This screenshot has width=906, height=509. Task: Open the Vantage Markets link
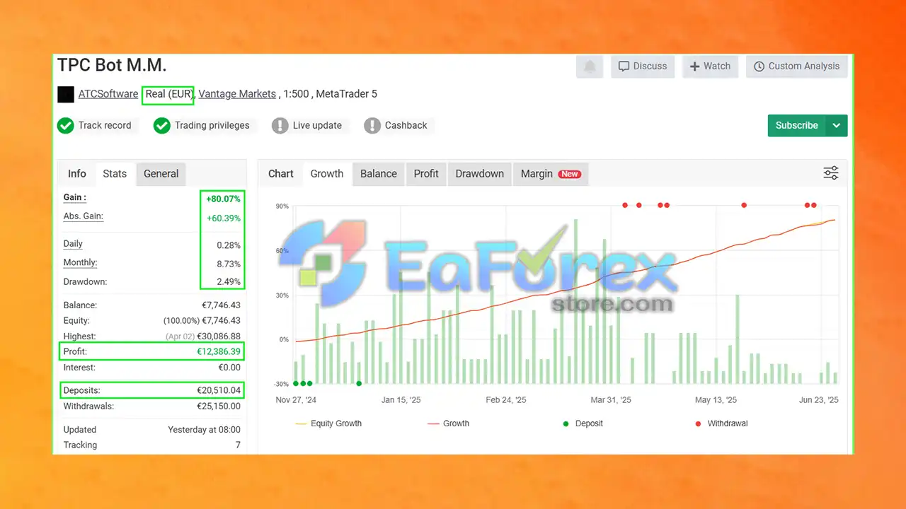pyautogui.click(x=237, y=94)
